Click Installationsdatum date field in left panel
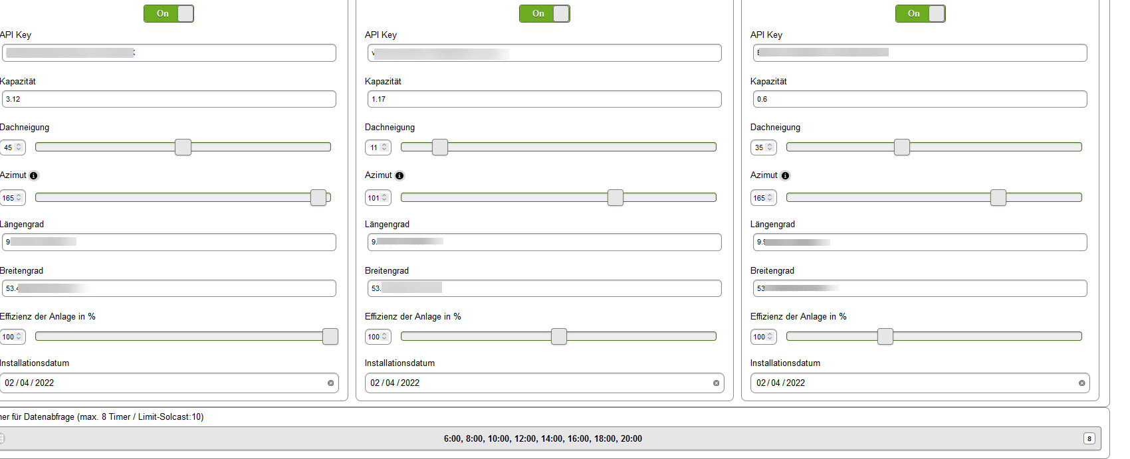This screenshot has width=1130, height=459. 169,383
